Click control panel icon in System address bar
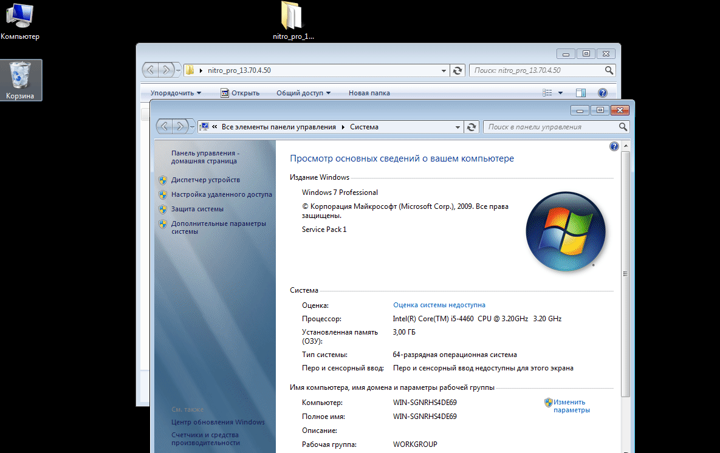This screenshot has width=720, height=453. [204, 127]
